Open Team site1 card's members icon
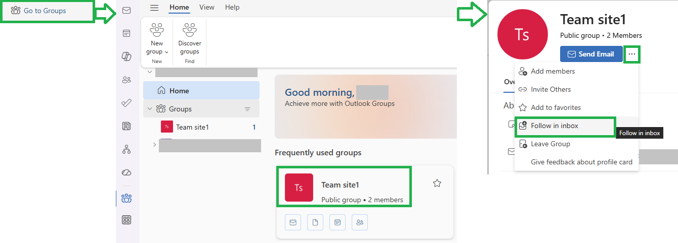 [360, 222]
